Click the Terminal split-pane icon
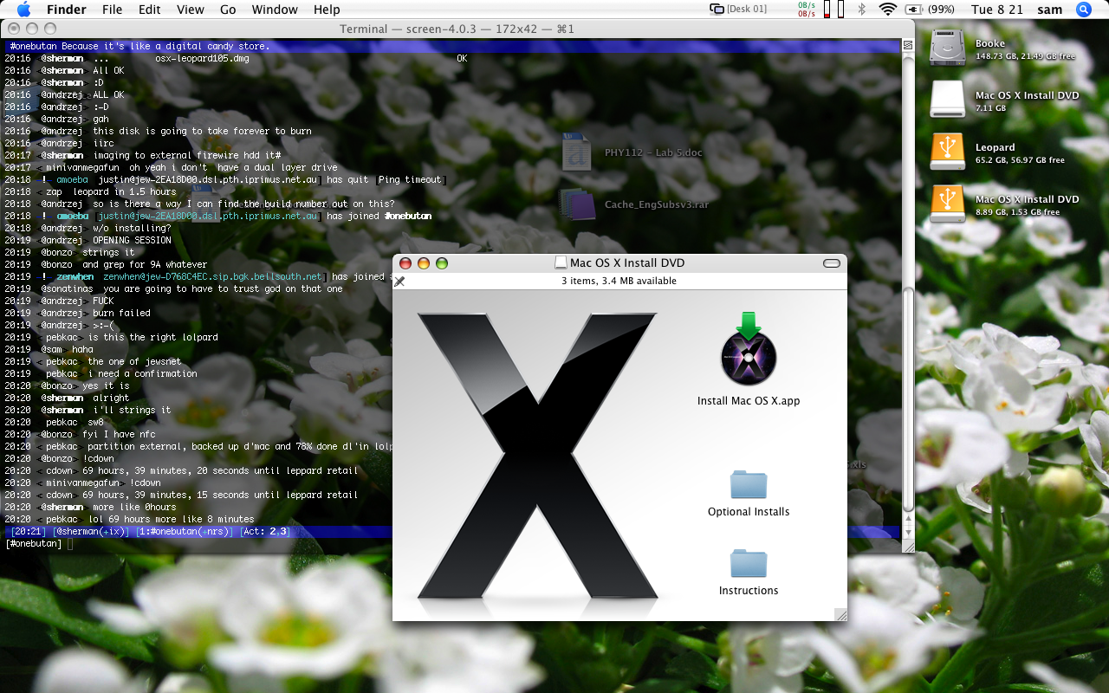Image resolution: width=1109 pixels, height=693 pixels. [908, 44]
